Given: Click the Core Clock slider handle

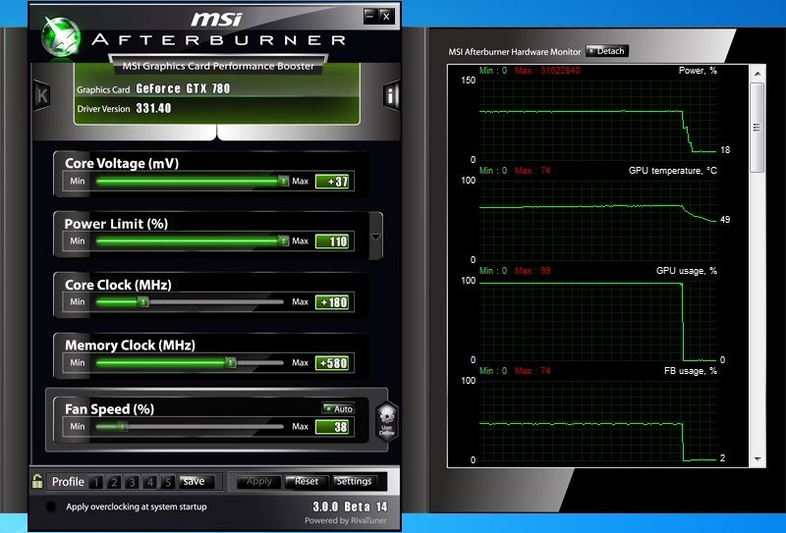Looking at the screenshot, I should [x=143, y=302].
